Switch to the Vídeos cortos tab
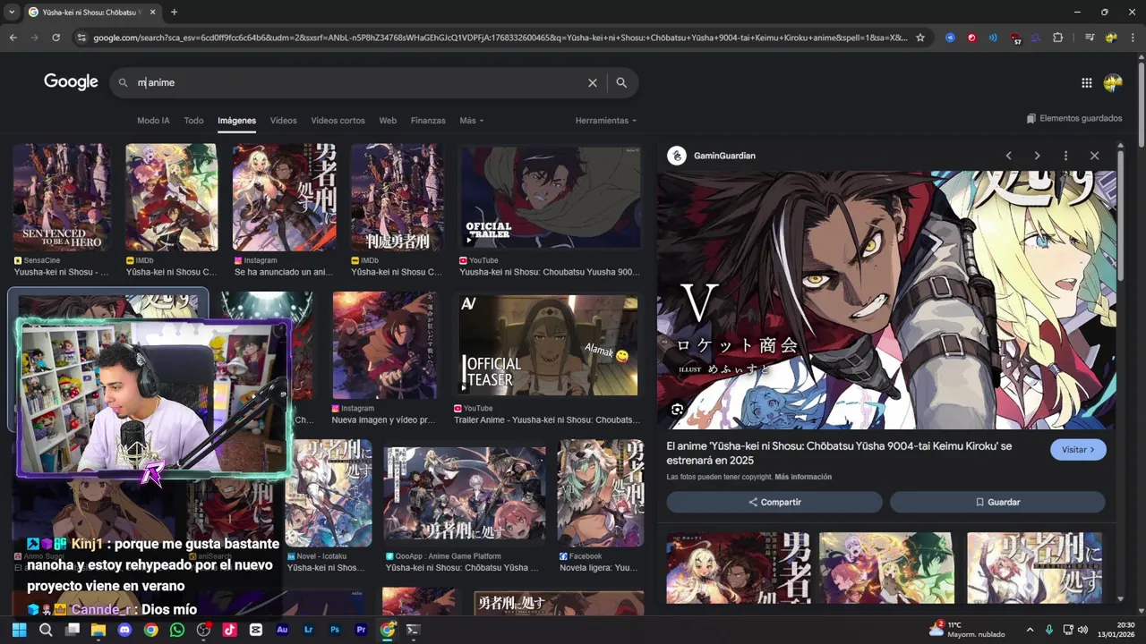The height and width of the screenshot is (644, 1146). [x=338, y=121]
